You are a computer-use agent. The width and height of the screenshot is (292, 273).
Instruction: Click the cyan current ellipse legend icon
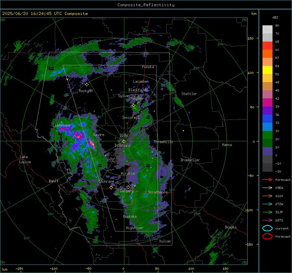[x=267, y=228]
